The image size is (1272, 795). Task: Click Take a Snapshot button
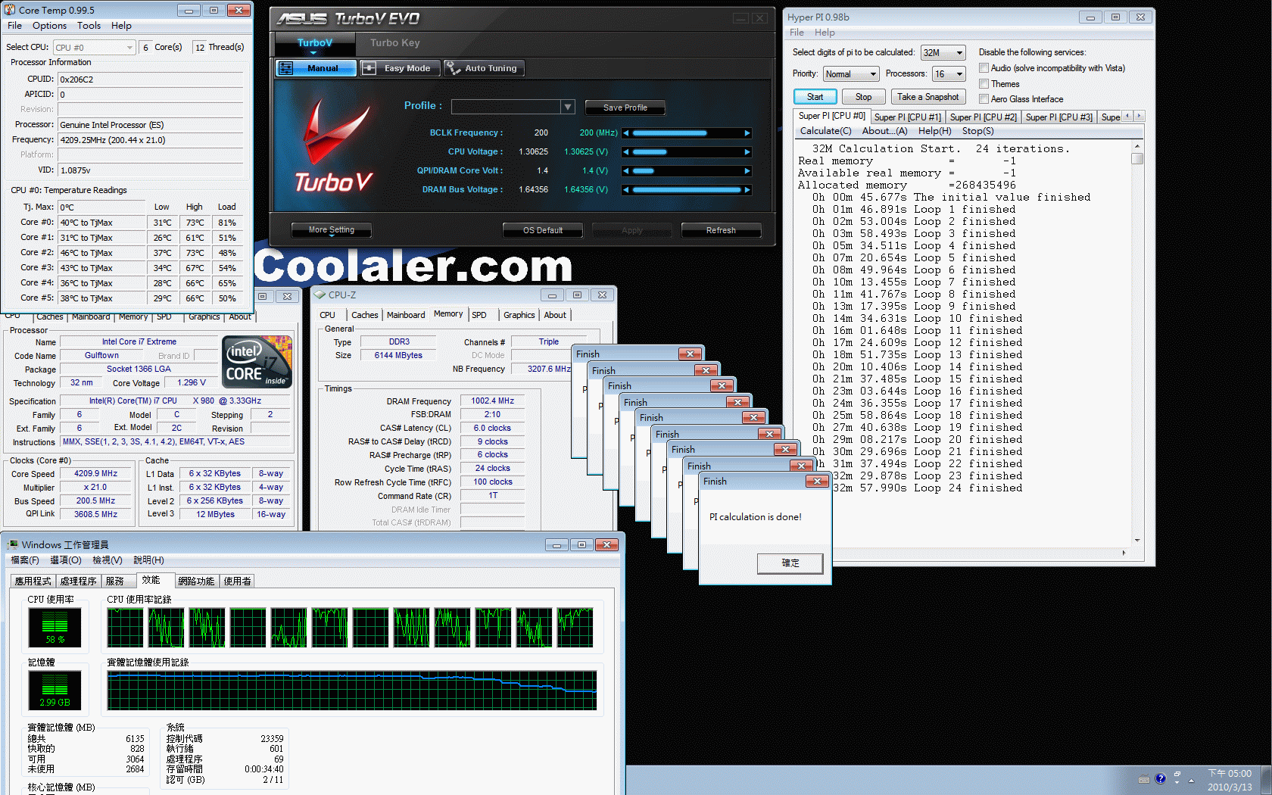click(x=927, y=97)
